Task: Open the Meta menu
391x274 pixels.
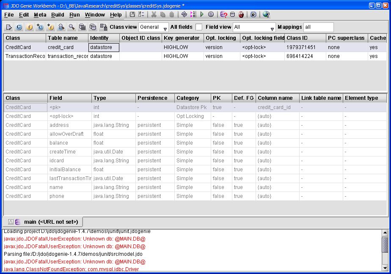Action: tap(40, 15)
